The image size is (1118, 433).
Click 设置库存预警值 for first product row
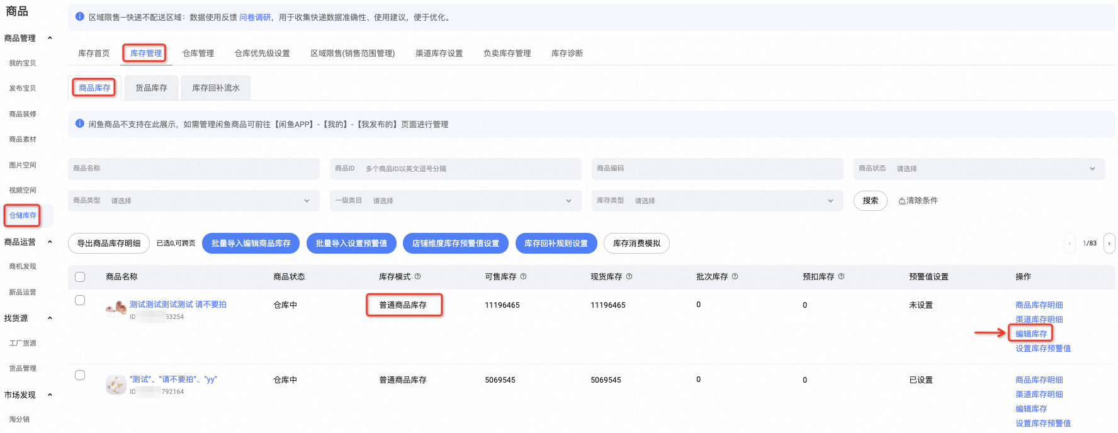(x=1043, y=349)
